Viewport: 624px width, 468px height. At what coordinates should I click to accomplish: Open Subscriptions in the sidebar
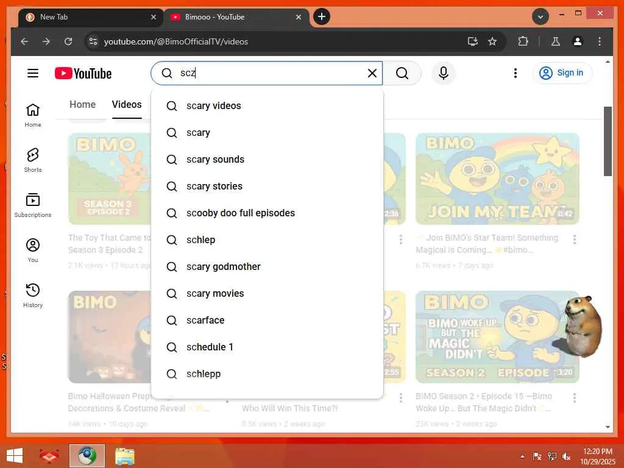(33, 205)
